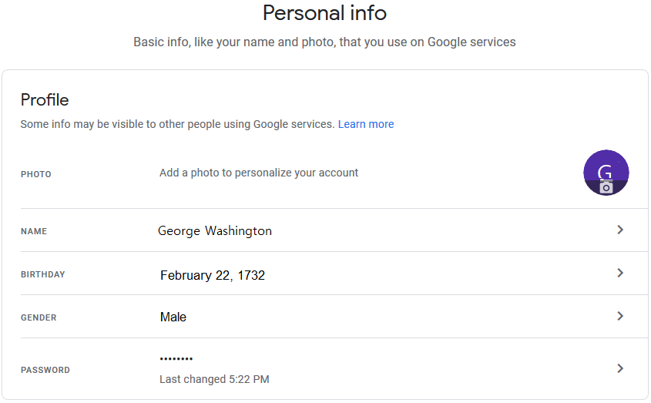Viewport: 651px width, 403px height.
Task: Click the PASSWORD row label
Action: pos(45,370)
